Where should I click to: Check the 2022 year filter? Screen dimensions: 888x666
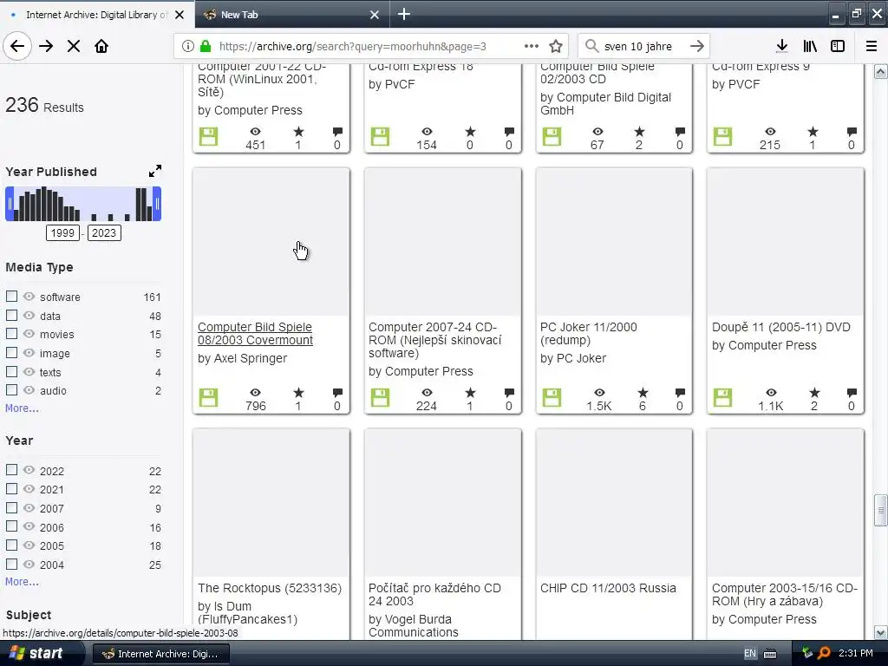[x=11, y=470]
